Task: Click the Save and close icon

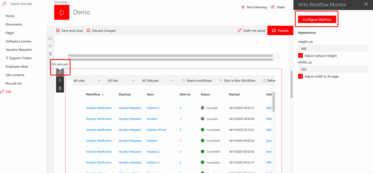Action: (x=58, y=31)
